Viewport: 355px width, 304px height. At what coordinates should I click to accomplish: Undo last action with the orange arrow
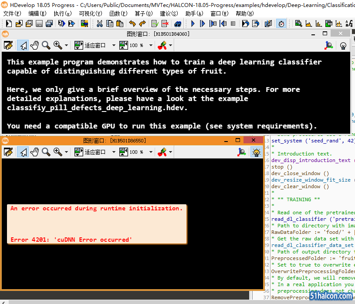pos(132,24)
